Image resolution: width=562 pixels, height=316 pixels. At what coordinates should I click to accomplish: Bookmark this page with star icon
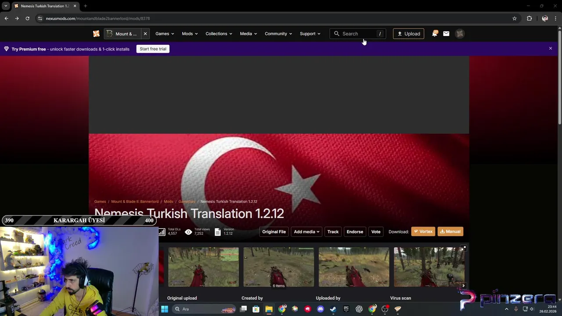click(514, 18)
